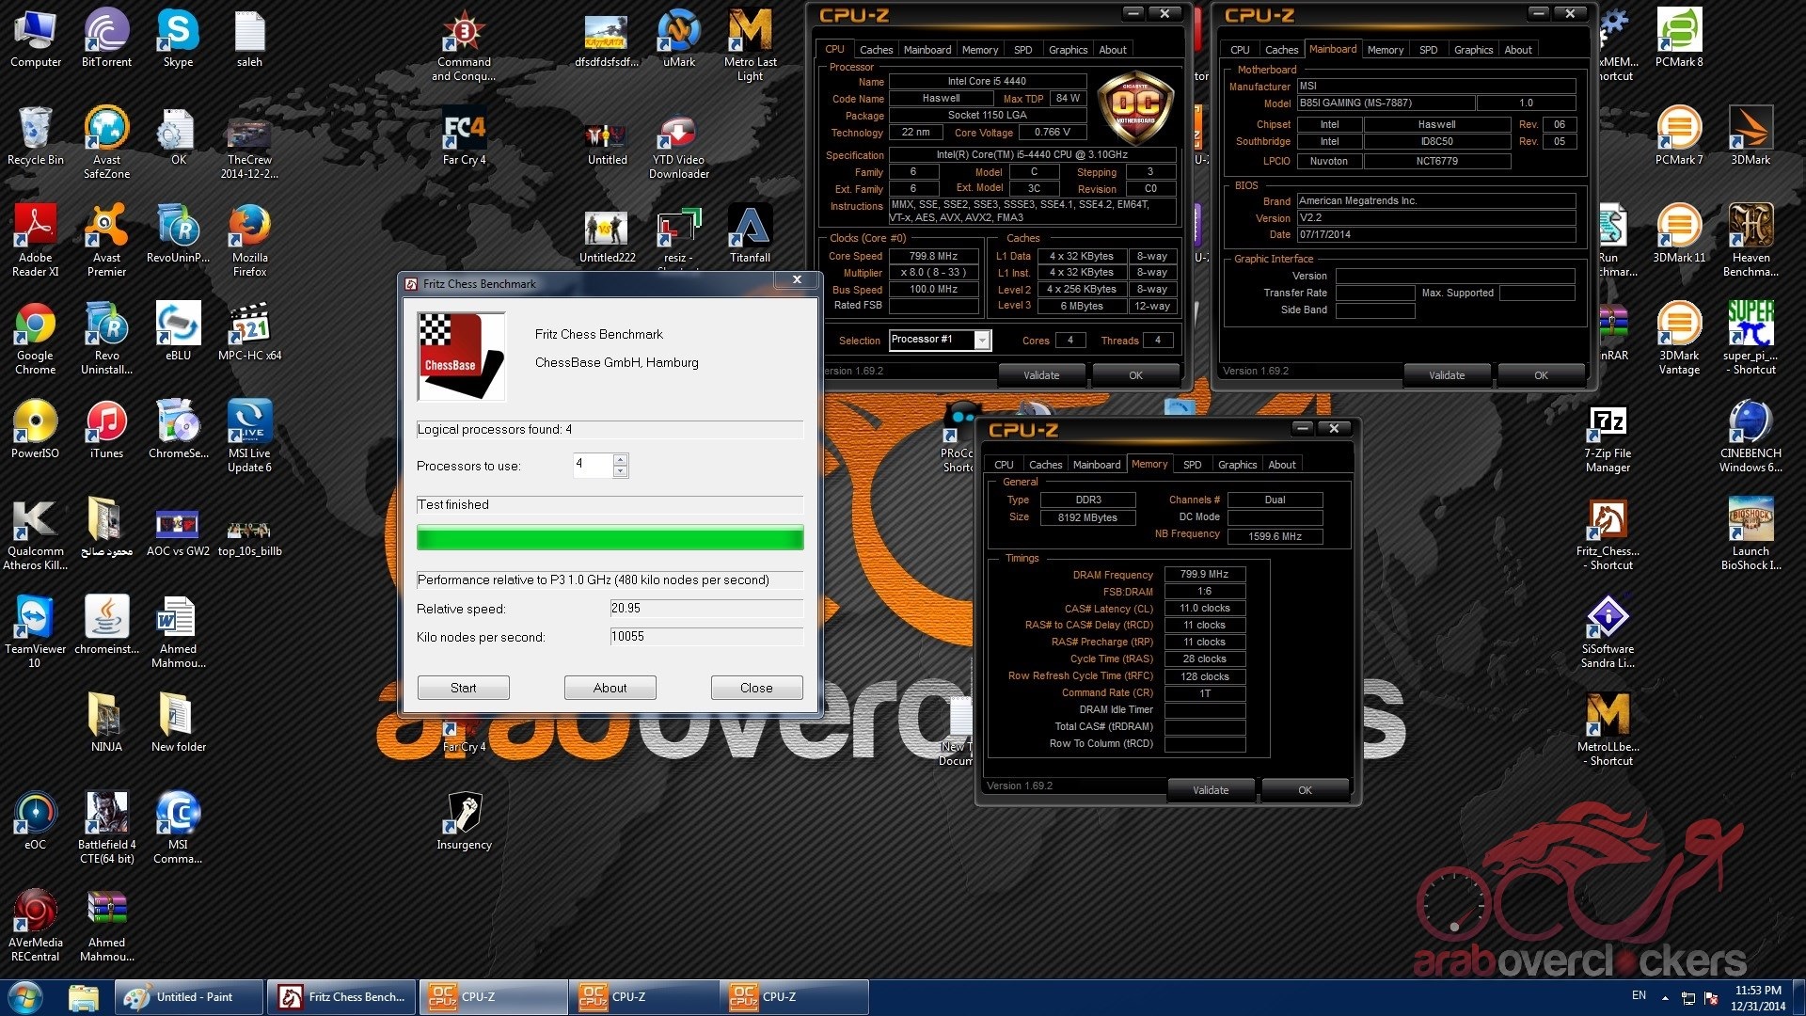Click the Kilo nodes per second field
Screen dimensions: 1806x1016
(x=705, y=637)
